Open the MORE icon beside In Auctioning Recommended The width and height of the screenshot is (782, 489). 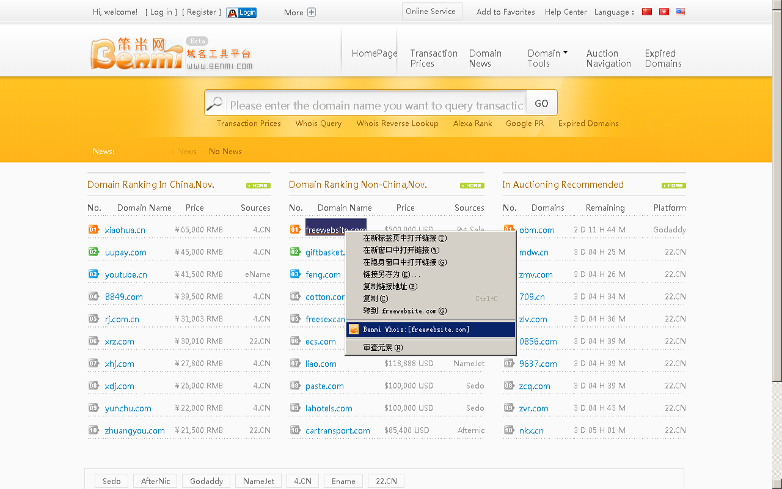(673, 185)
